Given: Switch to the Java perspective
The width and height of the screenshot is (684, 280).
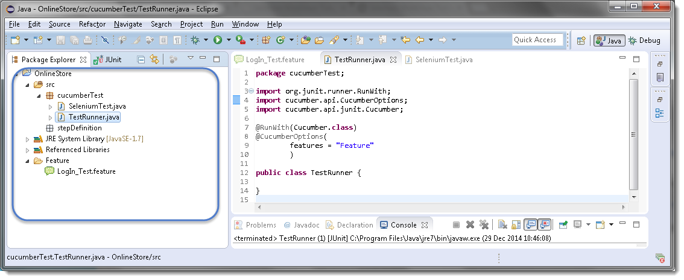Looking at the screenshot, I should pyautogui.click(x=609, y=40).
